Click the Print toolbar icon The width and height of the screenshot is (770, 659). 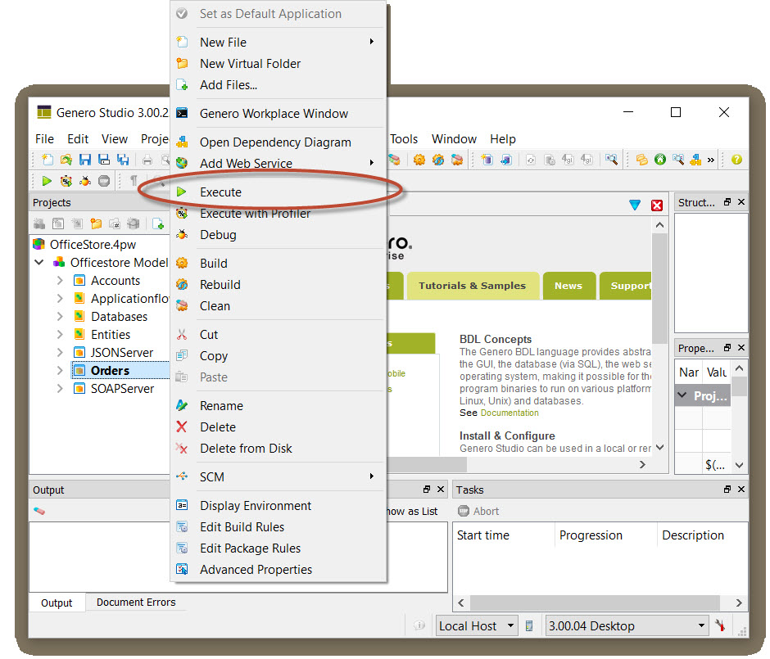click(x=147, y=160)
